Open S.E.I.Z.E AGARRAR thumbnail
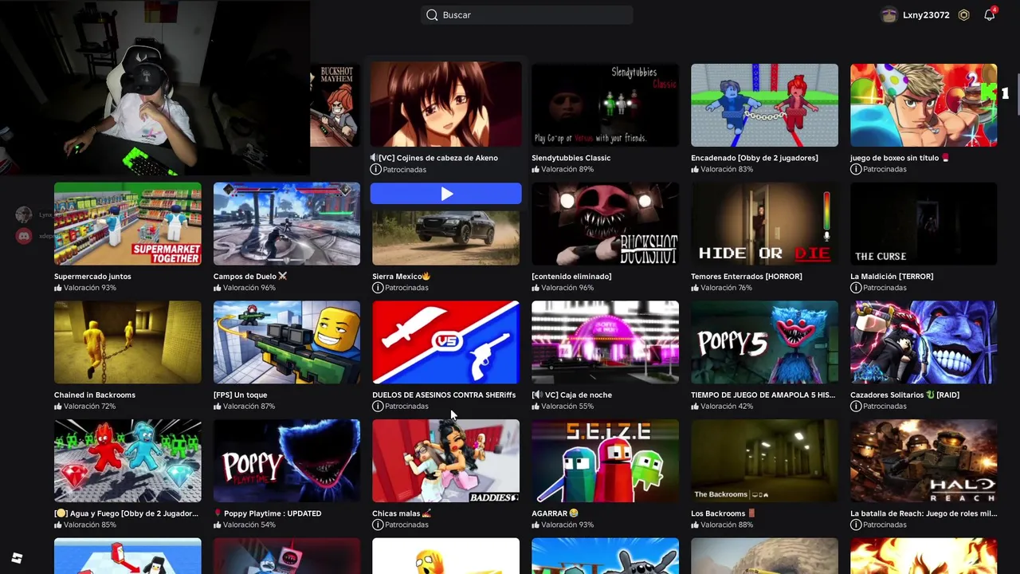1020x574 pixels. [606, 461]
